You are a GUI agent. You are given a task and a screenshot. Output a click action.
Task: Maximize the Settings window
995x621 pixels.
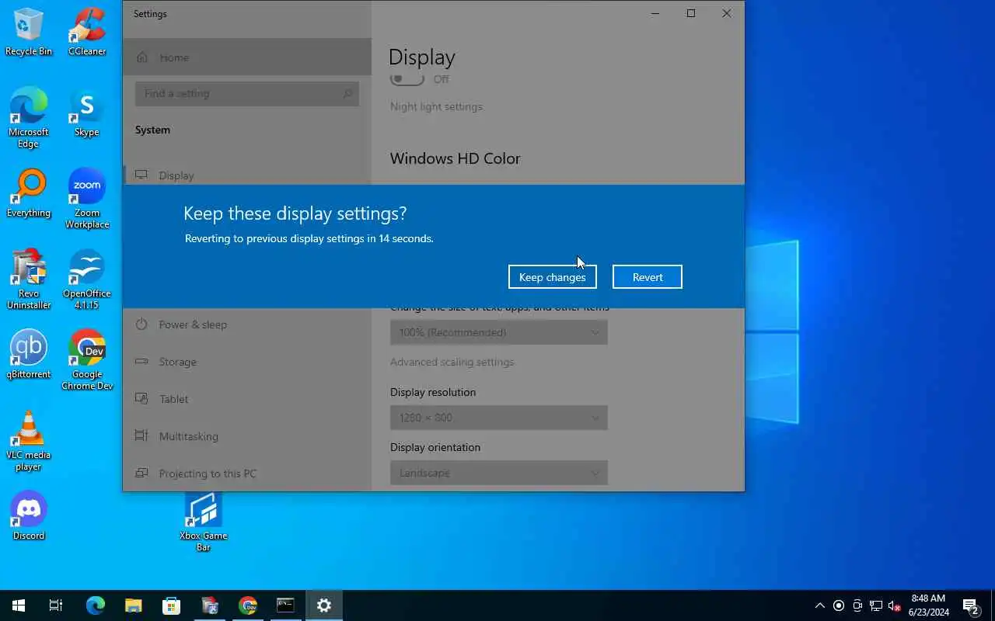click(691, 13)
